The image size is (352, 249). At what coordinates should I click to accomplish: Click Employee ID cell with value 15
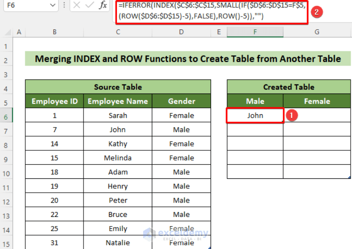click(x=55, y=158)
